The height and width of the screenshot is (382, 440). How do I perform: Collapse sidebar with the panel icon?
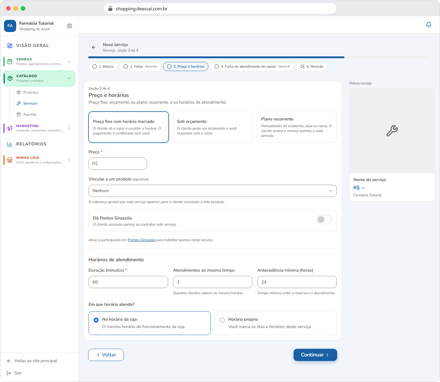point(70,26)
